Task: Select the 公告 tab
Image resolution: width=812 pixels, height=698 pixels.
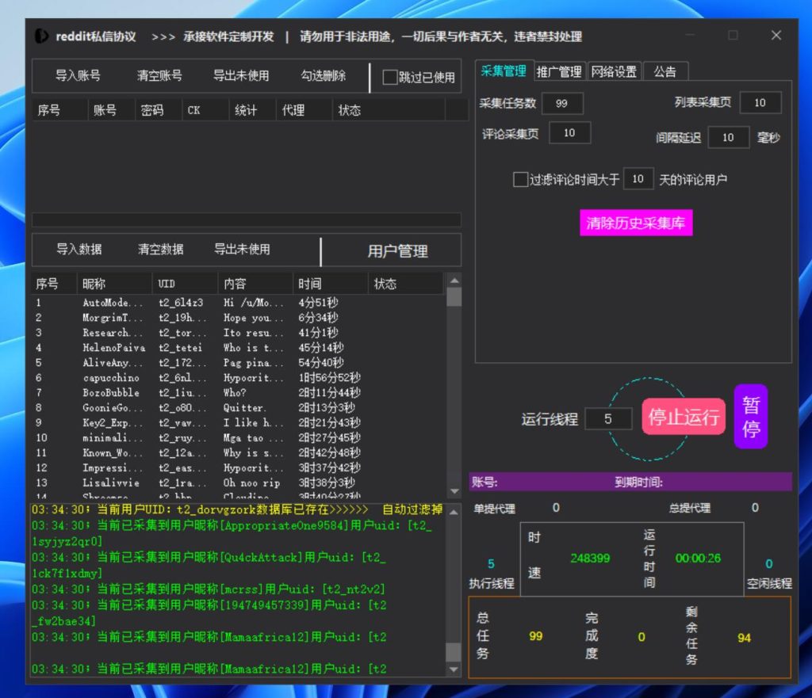Action: 665,71
